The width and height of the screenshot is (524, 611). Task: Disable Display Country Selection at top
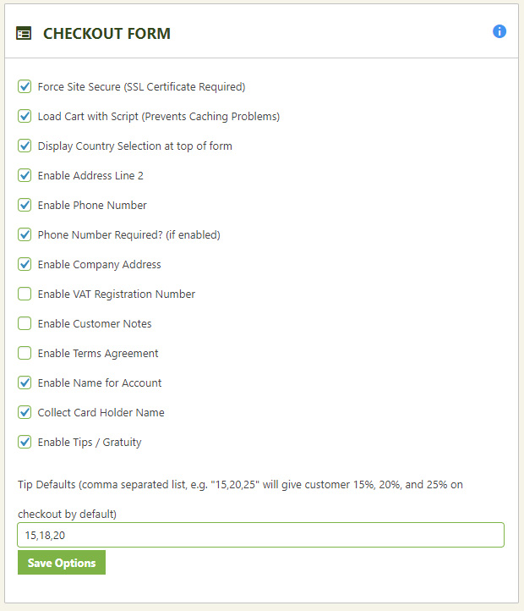point(25,146)
